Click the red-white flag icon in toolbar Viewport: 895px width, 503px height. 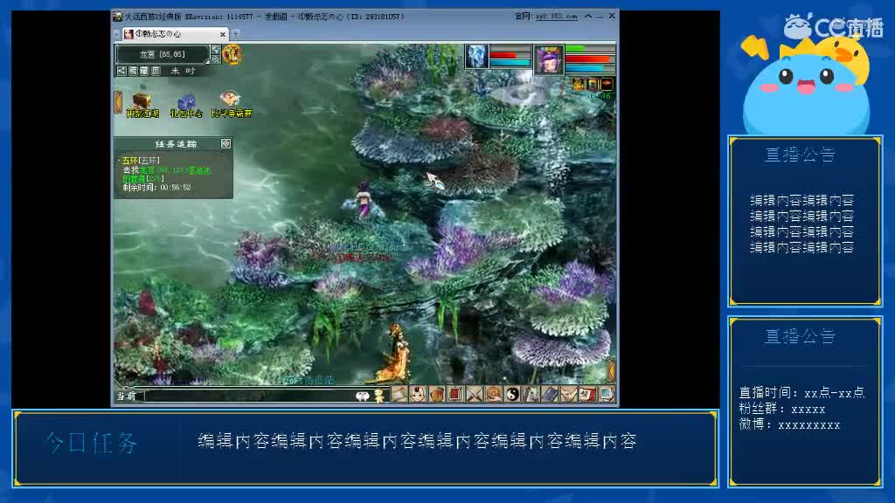coord(587,394)
